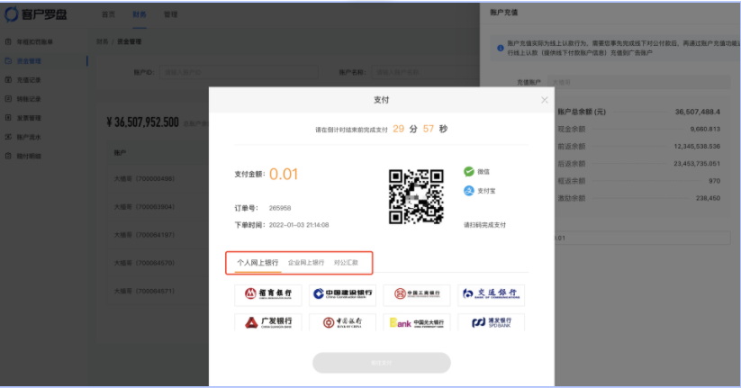Image resolution: width=741 pixels, height=388 pixels.
Task: Choose 交通银行 bank option
Action: click(x=491, y=294)
